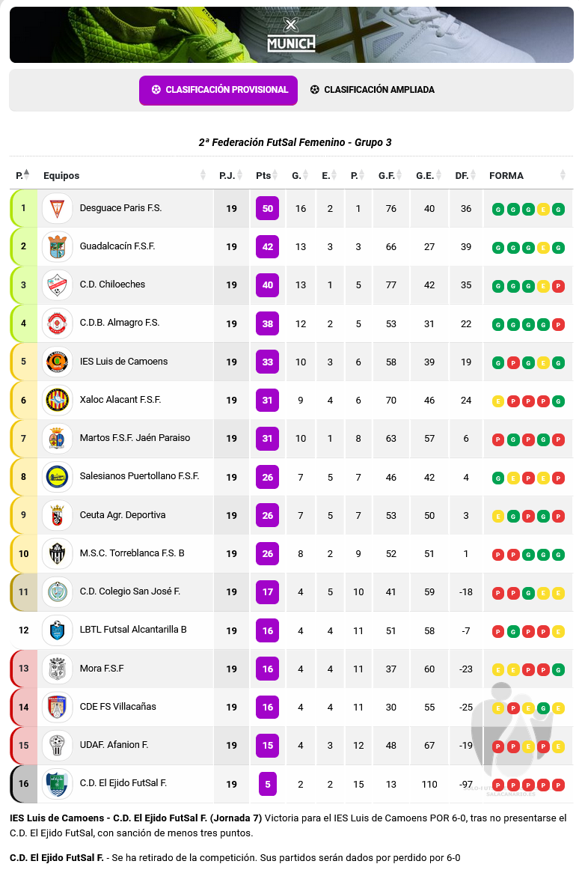
Task: Click the Xaloc Alacant F.S.F. crest
Action: point(57,401)
